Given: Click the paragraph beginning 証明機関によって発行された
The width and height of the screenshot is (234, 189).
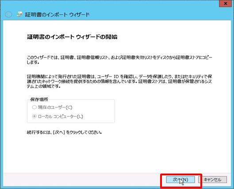Looking at the screenshot, I should tap(119, 82).
